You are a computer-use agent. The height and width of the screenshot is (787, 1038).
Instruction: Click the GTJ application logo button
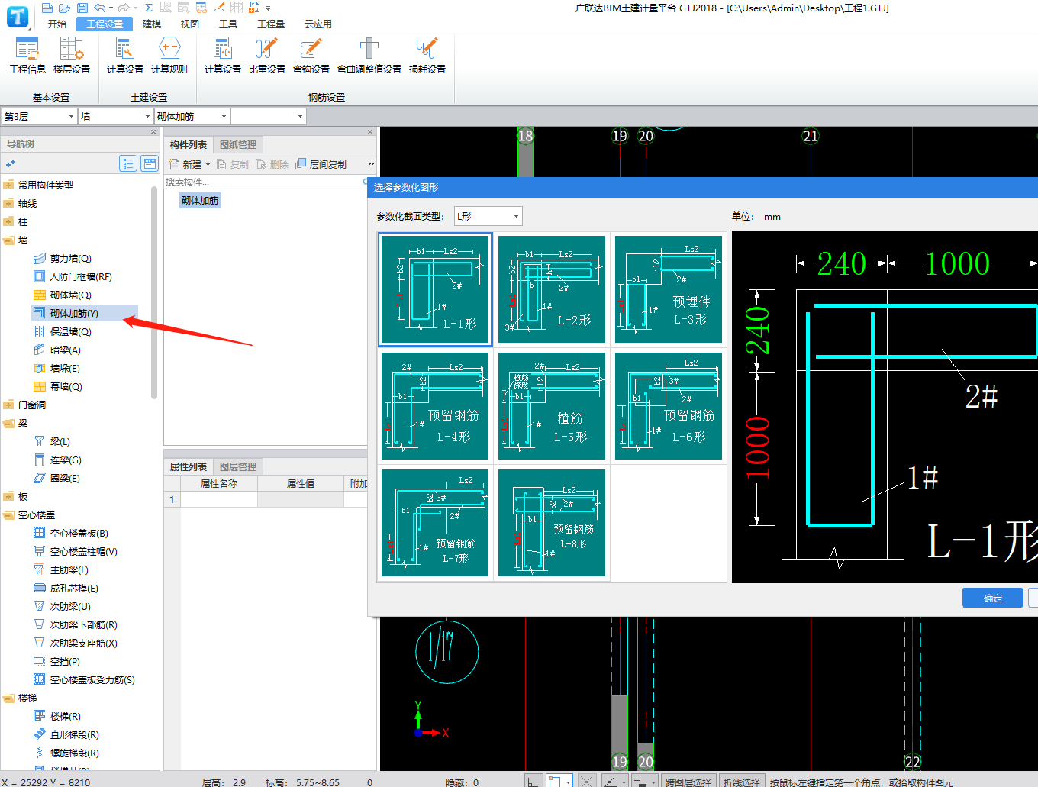(17, 15)
